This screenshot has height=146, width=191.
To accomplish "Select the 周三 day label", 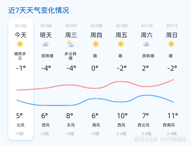I will point(71,35).
